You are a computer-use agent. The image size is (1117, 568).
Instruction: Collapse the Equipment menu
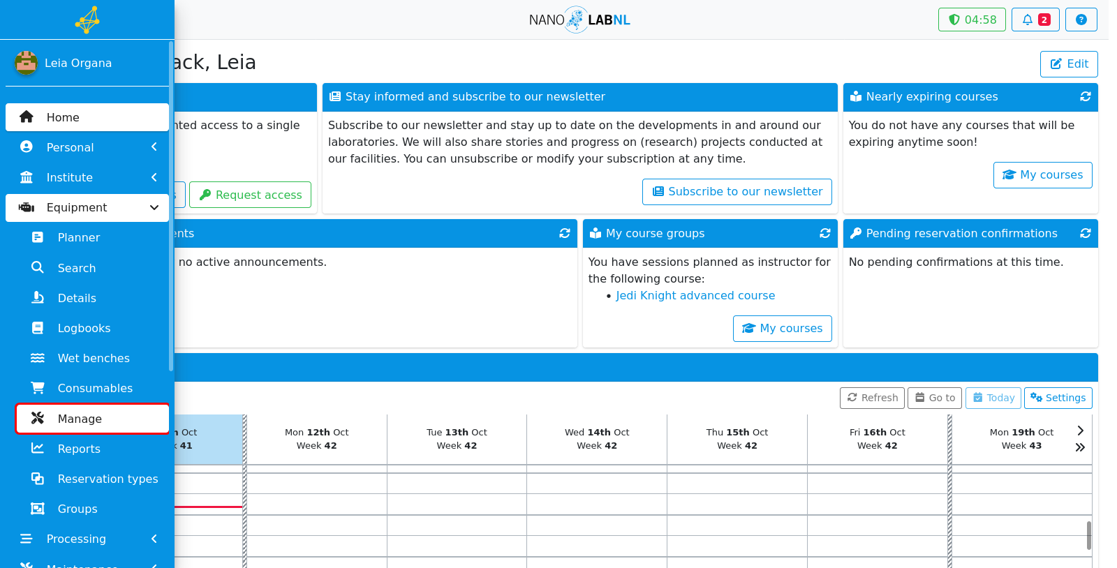87,208
